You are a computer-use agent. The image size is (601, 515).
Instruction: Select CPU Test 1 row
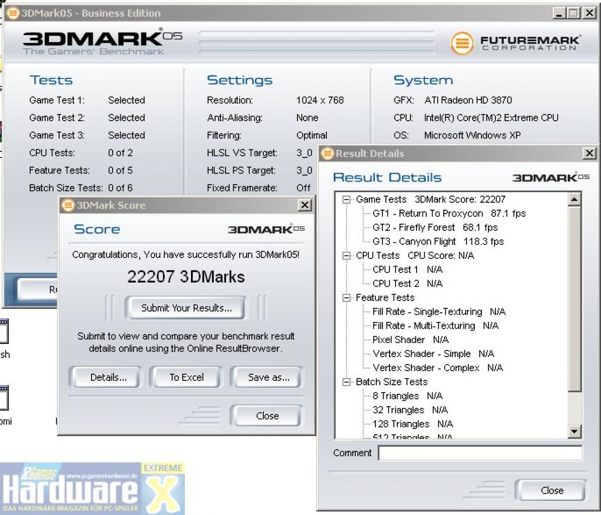point(408,270)
